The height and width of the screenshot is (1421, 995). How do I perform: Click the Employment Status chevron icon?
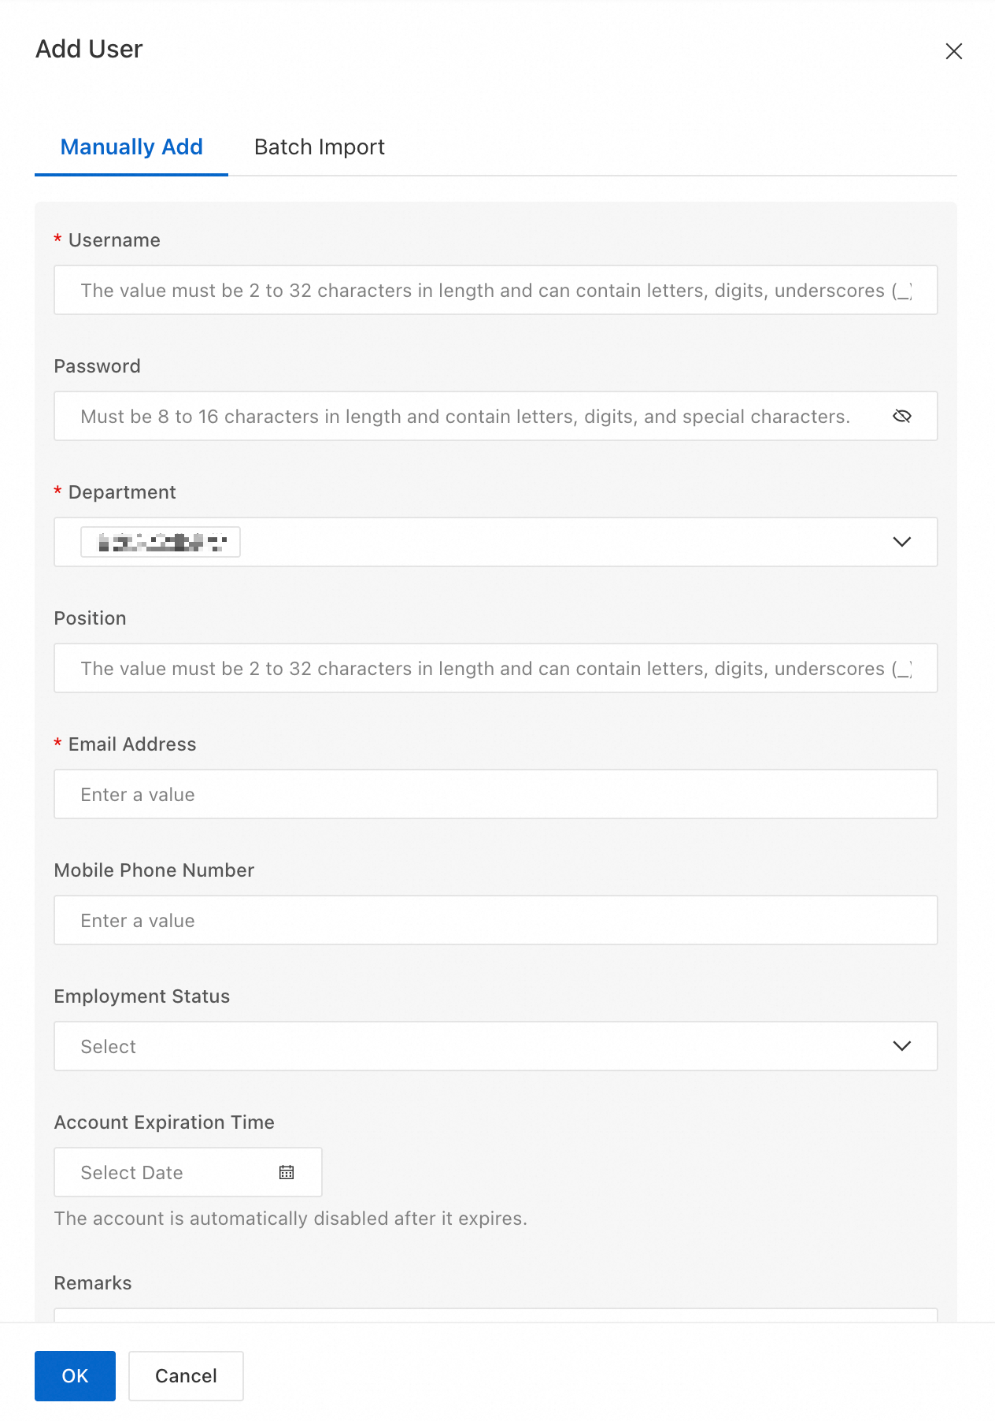click(902, 1046)
